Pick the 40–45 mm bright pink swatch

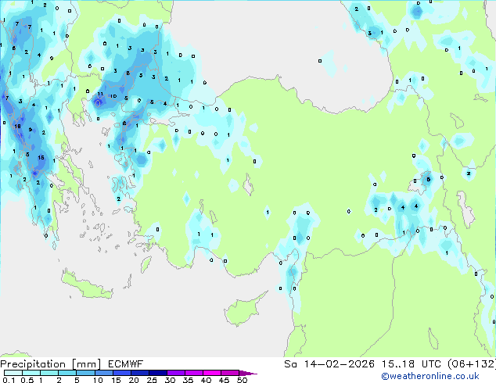point(212,373)
